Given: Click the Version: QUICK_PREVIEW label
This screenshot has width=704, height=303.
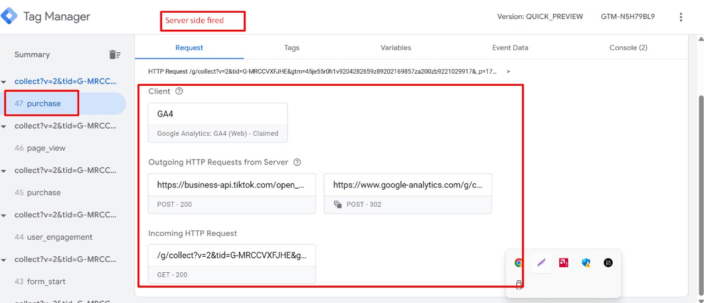Looking at the screenshot, I should click(540, 16).
